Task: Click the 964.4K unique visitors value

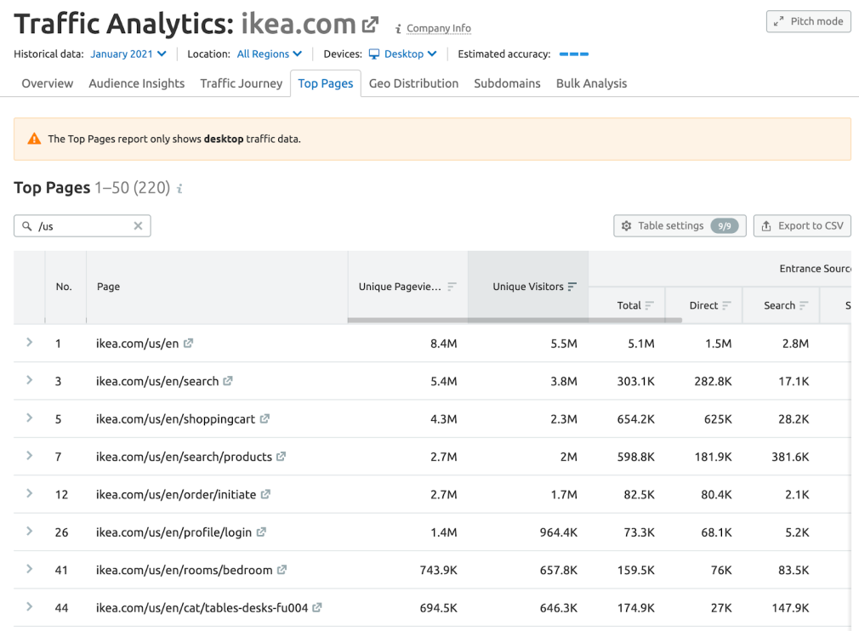Action: click(558, 532)
